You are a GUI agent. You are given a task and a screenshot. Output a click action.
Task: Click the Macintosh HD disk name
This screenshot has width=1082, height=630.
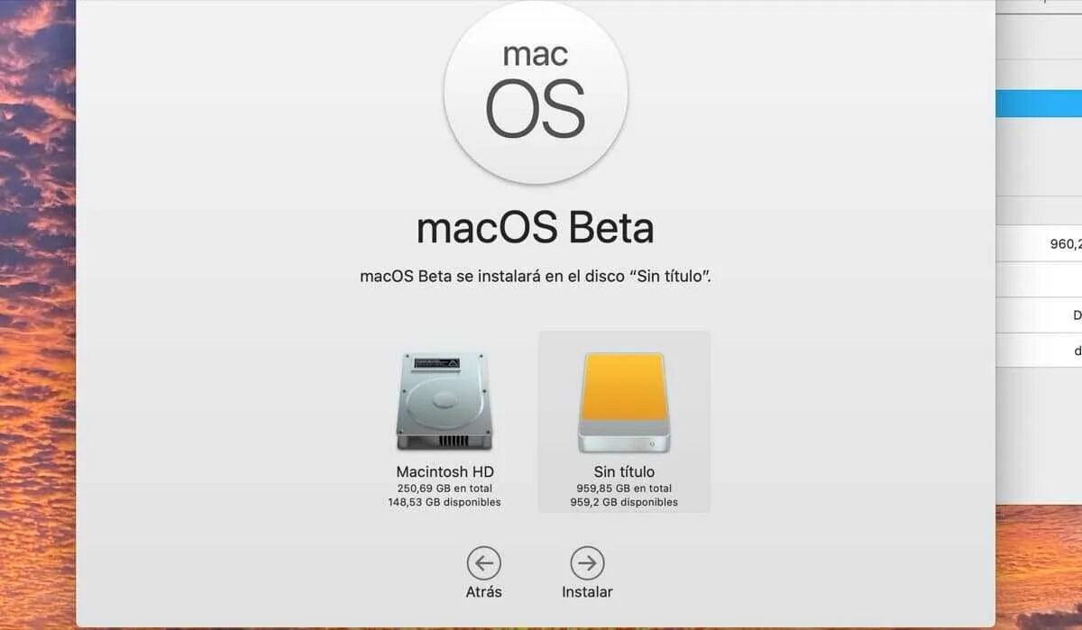tap(445, 471)
